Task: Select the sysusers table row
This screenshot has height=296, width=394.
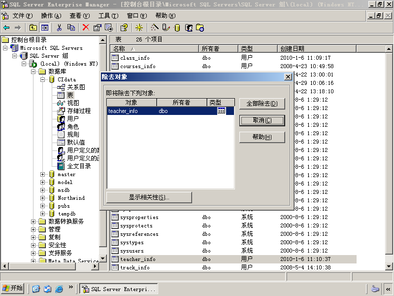Action: 233,251
